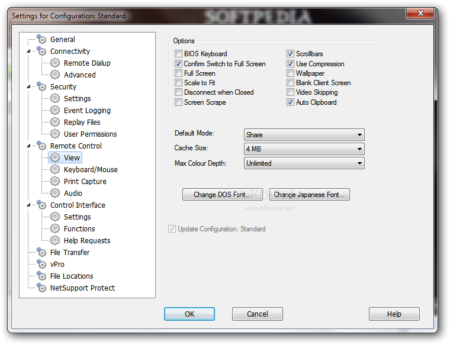450x345 pixels.
Task: Click the View gear icon
Action: [55, 157]
